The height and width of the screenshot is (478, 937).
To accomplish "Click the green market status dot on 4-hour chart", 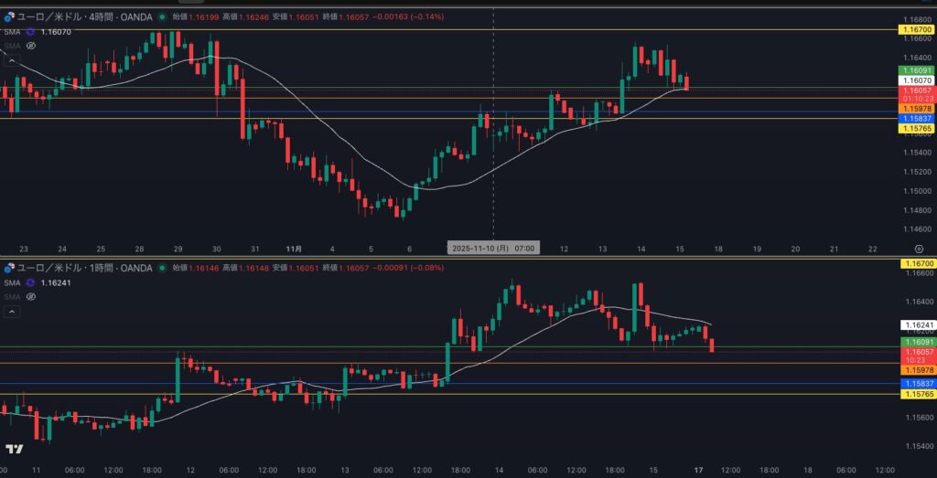I will (162, 16).
